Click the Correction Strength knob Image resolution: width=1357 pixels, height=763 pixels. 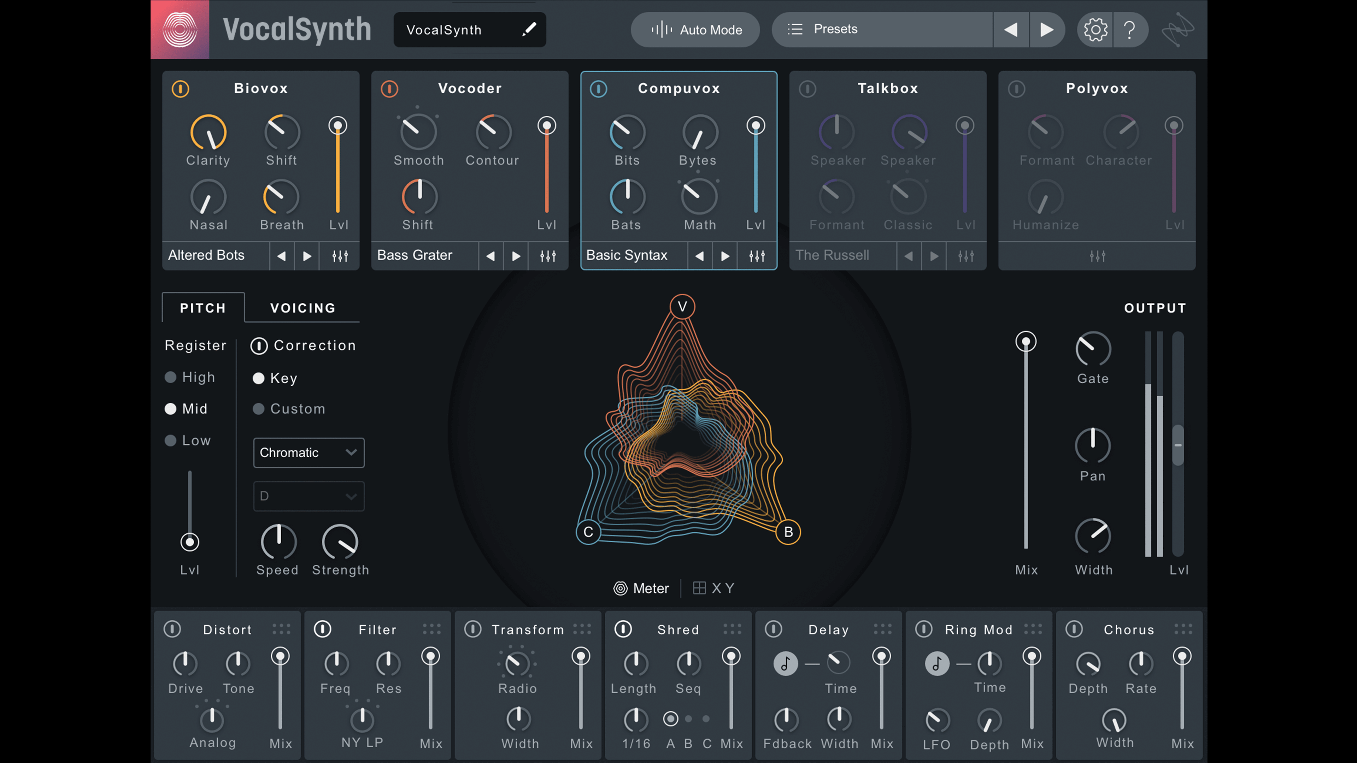[x=340, y=542]
